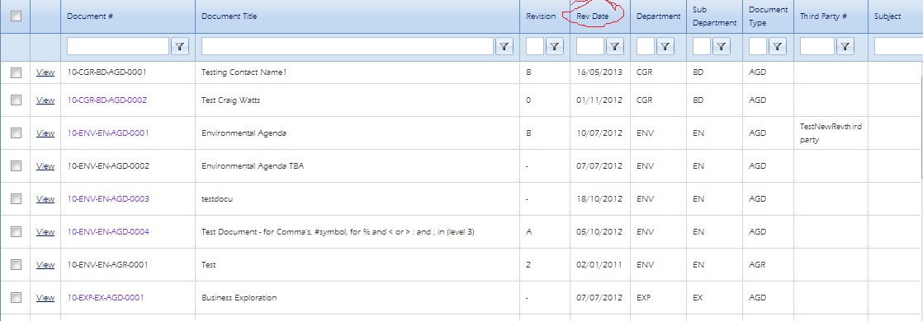The image size is (923, 321).
Task: Toggle the select-all checkbox in header
Action: pyautogui.click(x=17, y=16)
